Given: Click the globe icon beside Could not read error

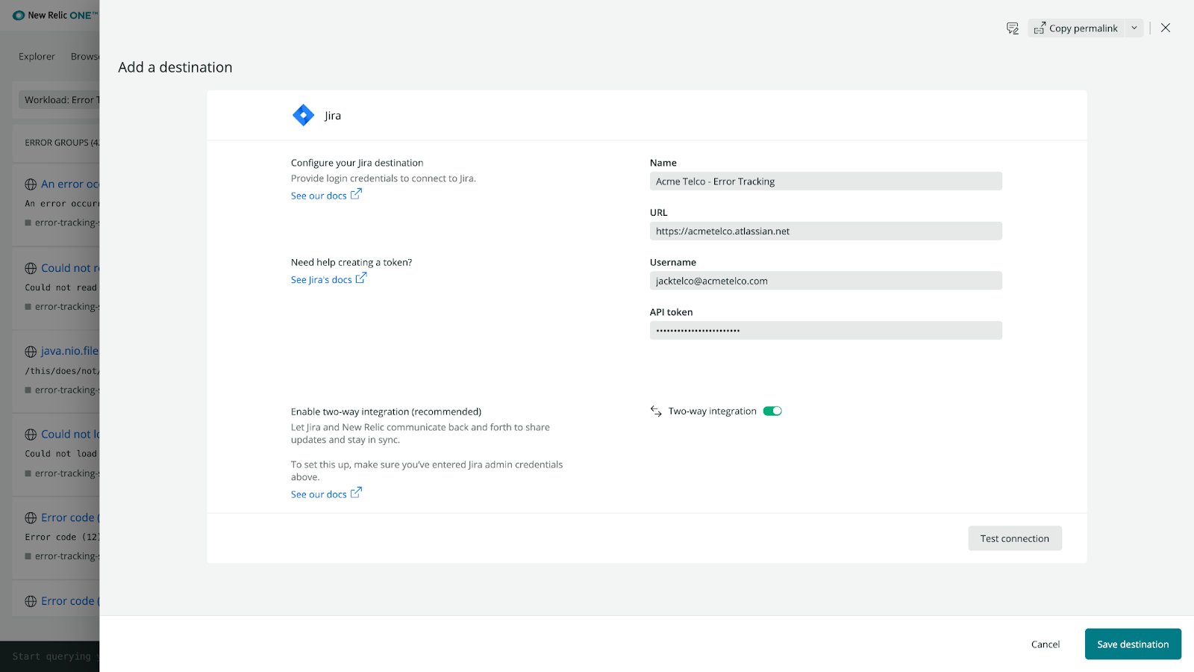Looking at the screenshot, I should pyautogui.click(x=30, y=267).
